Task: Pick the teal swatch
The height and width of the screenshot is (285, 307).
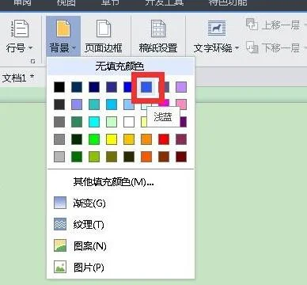Action: point(94,104)
